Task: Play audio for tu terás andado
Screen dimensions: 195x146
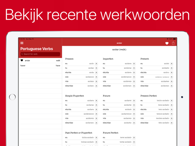Action: click(134, 142)
